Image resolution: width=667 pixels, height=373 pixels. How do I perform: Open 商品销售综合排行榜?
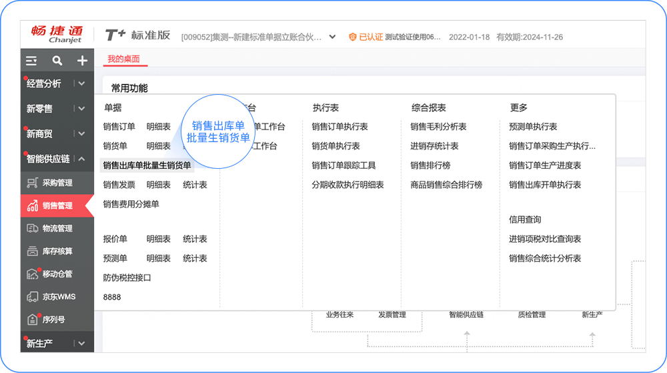coord(446,185)
